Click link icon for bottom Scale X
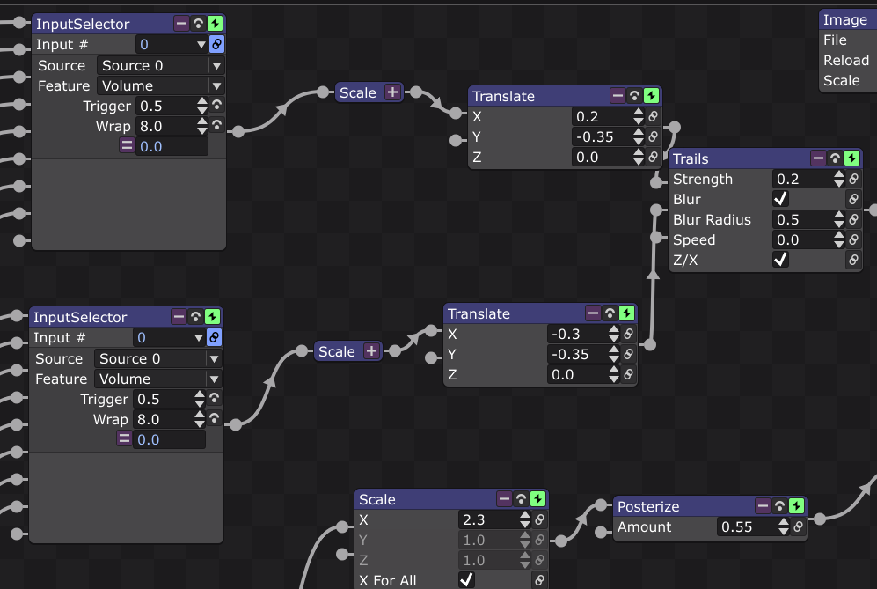The image size is (877, 589). [x=539, y=519]
